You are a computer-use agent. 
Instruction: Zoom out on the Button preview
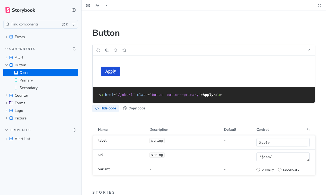116,50
